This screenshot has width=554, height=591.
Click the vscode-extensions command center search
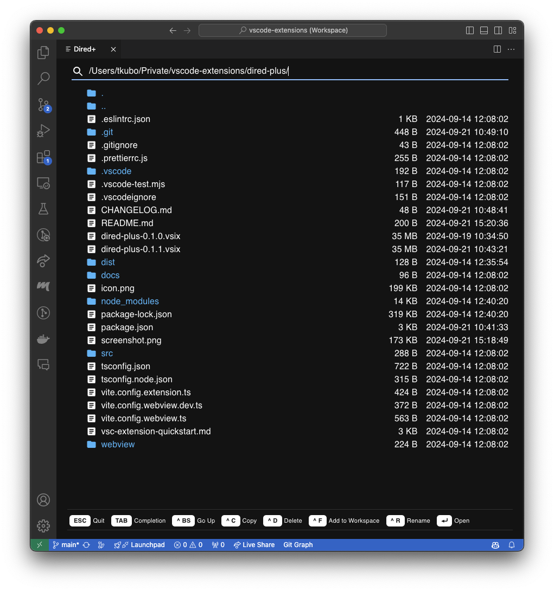tap(292, 30)
